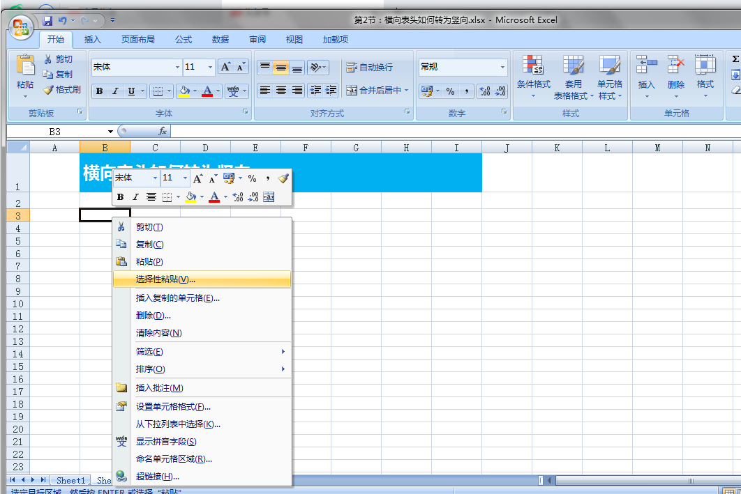Select 复制(C) in context menu
741x494 pixels.
coord(202,245)
